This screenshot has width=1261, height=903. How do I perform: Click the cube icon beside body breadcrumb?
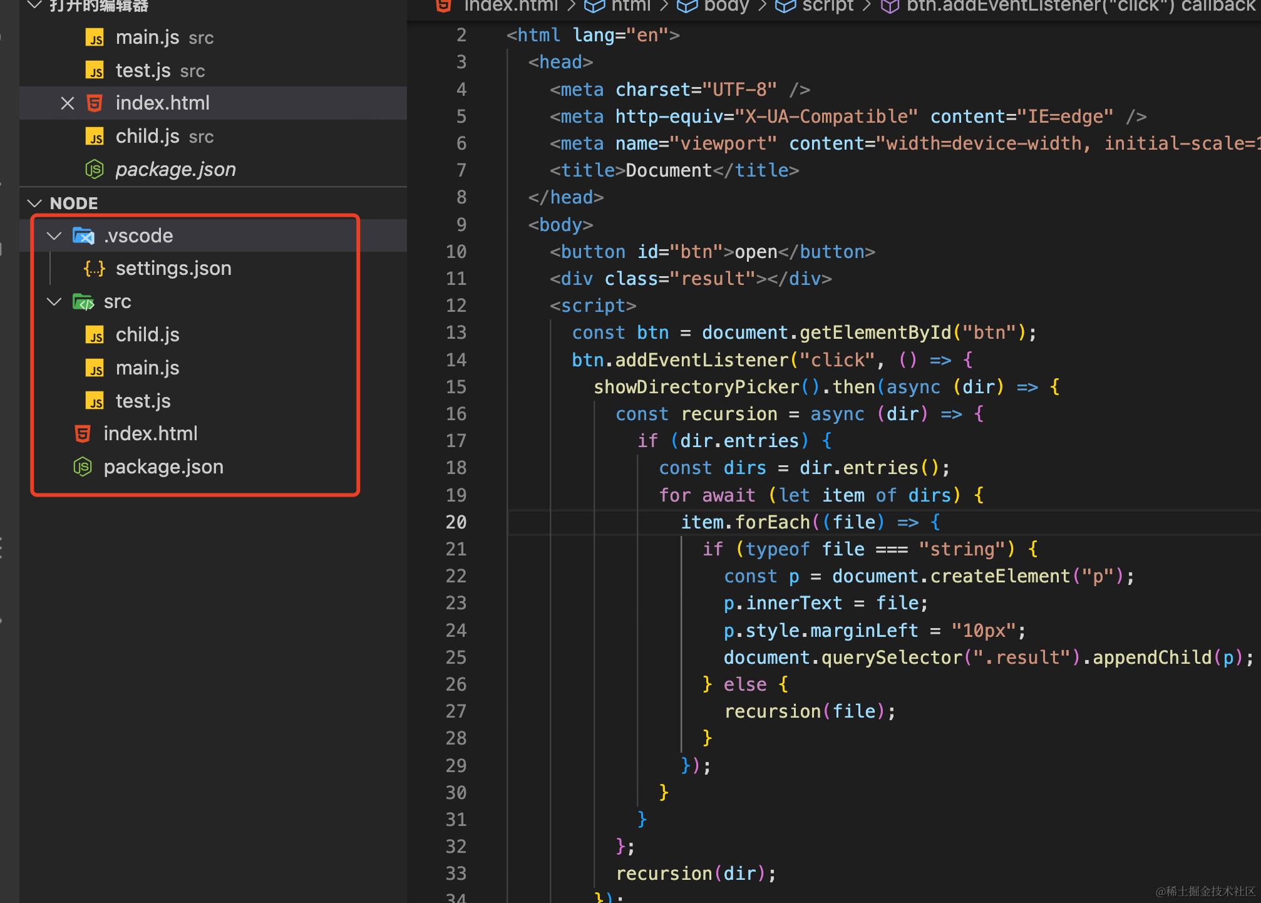click(x=687, y=6)
